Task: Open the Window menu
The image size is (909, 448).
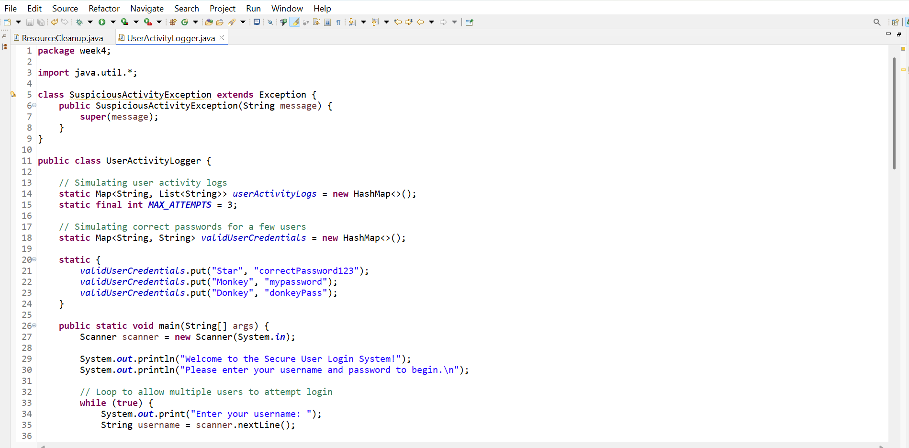Action: (x=287, y=9)
